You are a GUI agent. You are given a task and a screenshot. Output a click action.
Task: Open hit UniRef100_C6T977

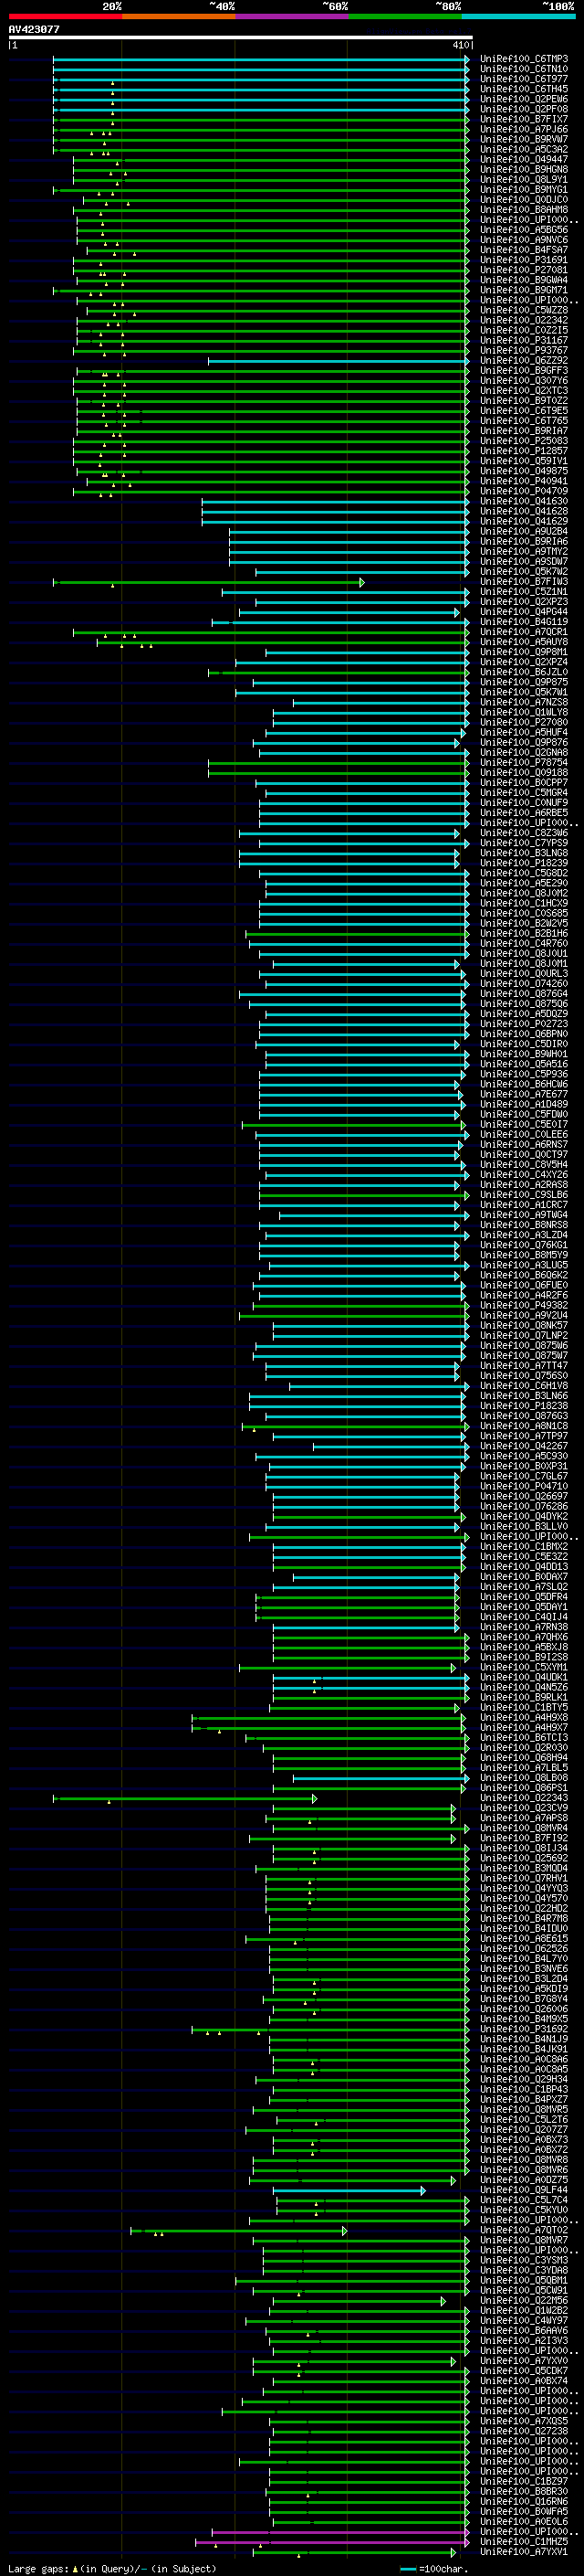pos(523,79)
